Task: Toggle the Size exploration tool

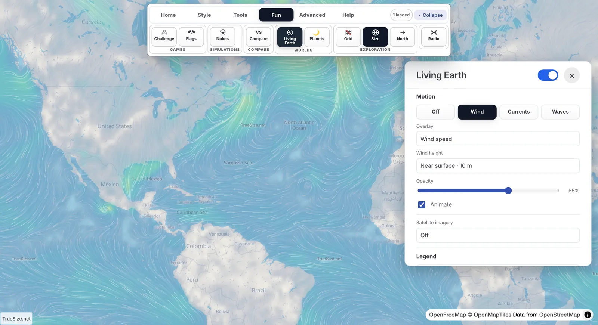Action: tap(375, 36)
